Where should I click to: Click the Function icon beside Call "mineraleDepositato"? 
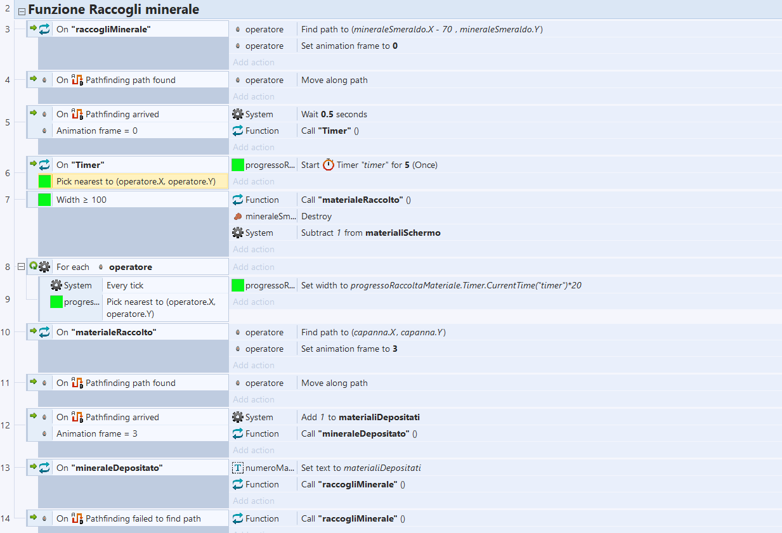238,433
